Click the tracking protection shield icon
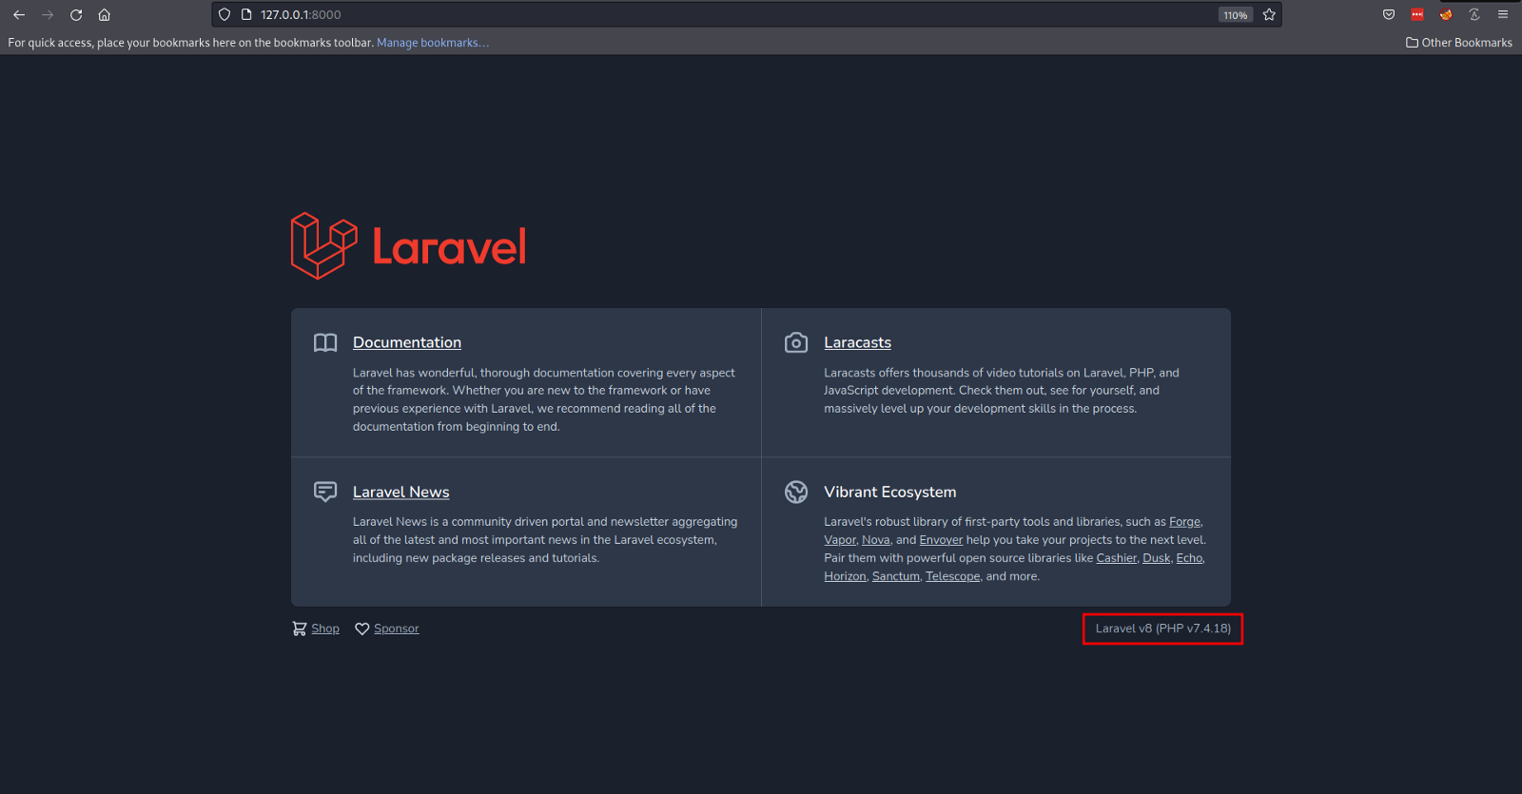 pos(224,14)
